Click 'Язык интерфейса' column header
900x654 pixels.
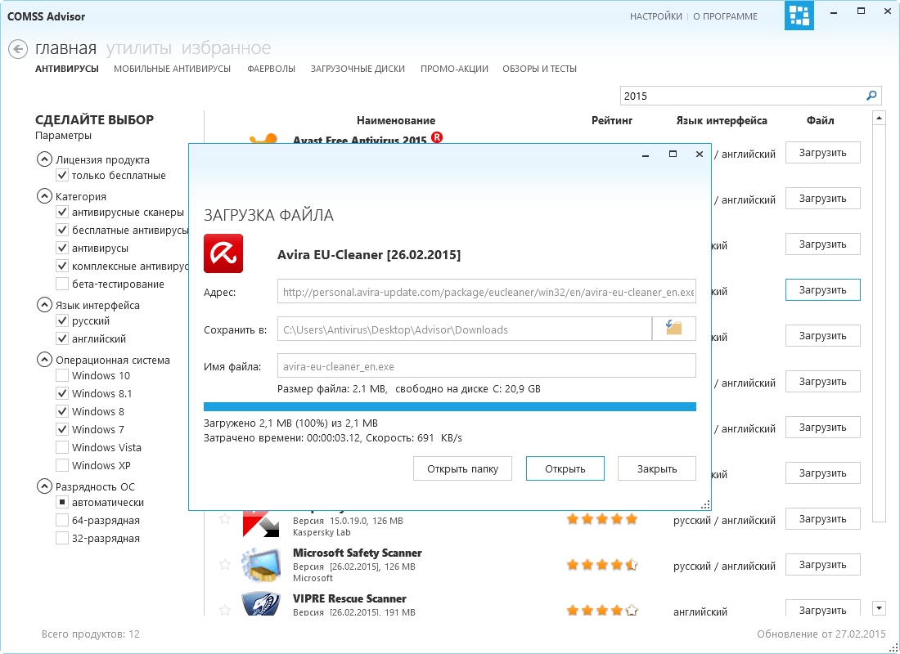tap(722, 120)
